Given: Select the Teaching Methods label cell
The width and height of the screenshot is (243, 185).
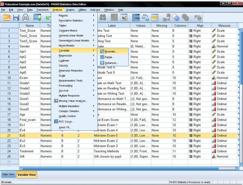Looking at the screenshot, I should point(112,151).
